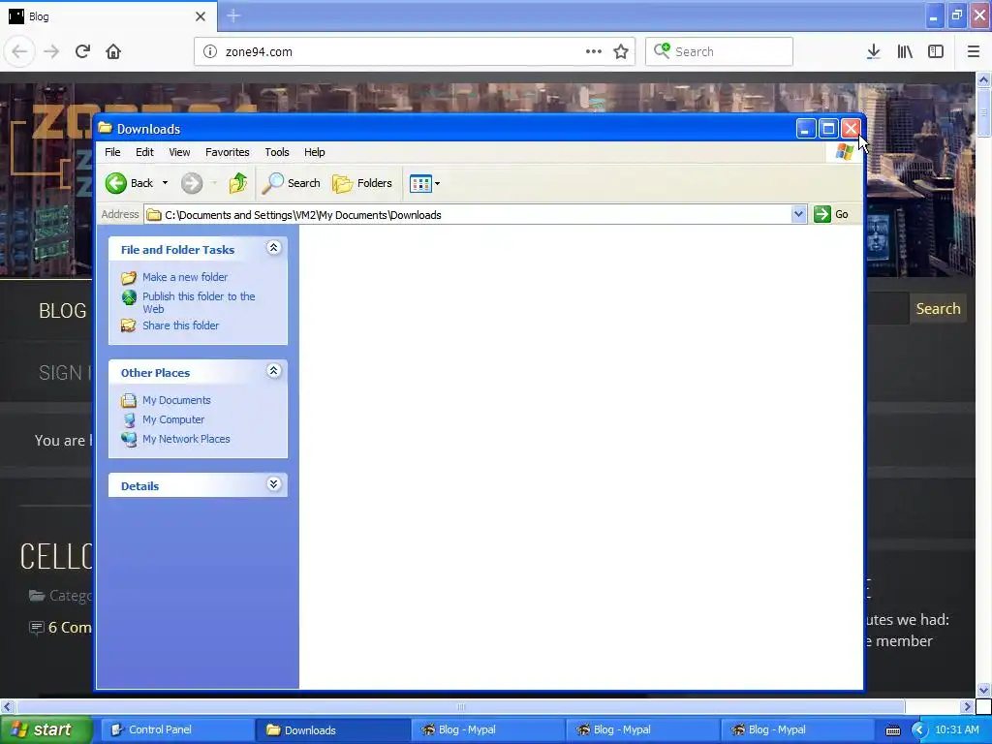Expand the Details panel
This screenshot has width=992, height=744.
click(273, 484)
